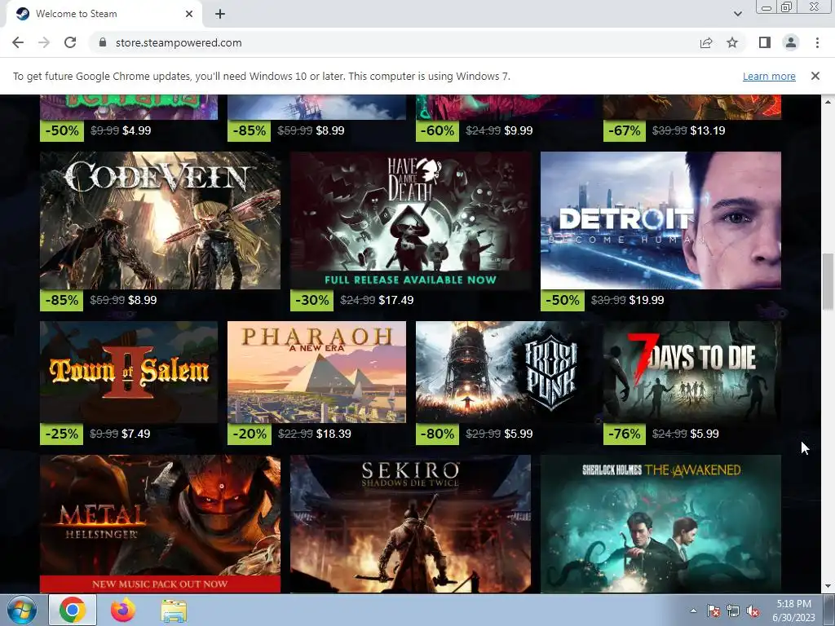The height and width of the screenshot is (626, 835).
Task: Click Detroit's $19.99 sale price
Action: 647,300
